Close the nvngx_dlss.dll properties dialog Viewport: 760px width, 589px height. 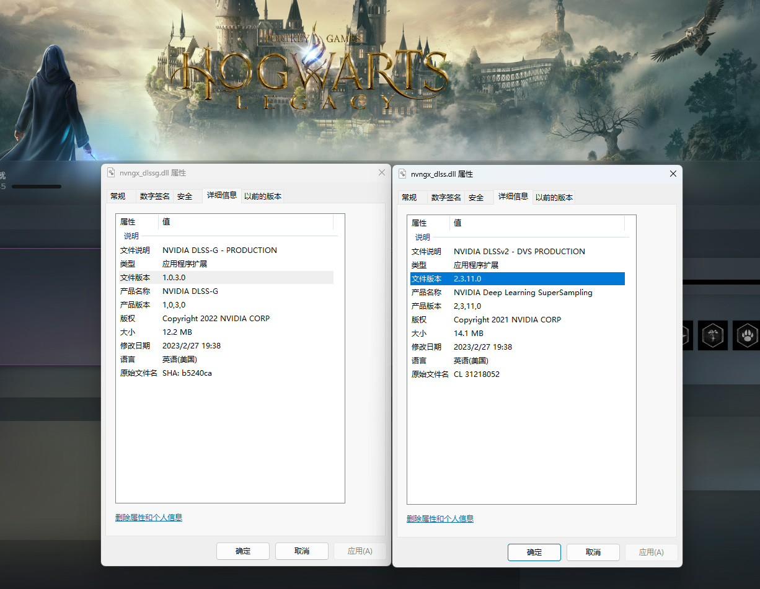(673, 174)
